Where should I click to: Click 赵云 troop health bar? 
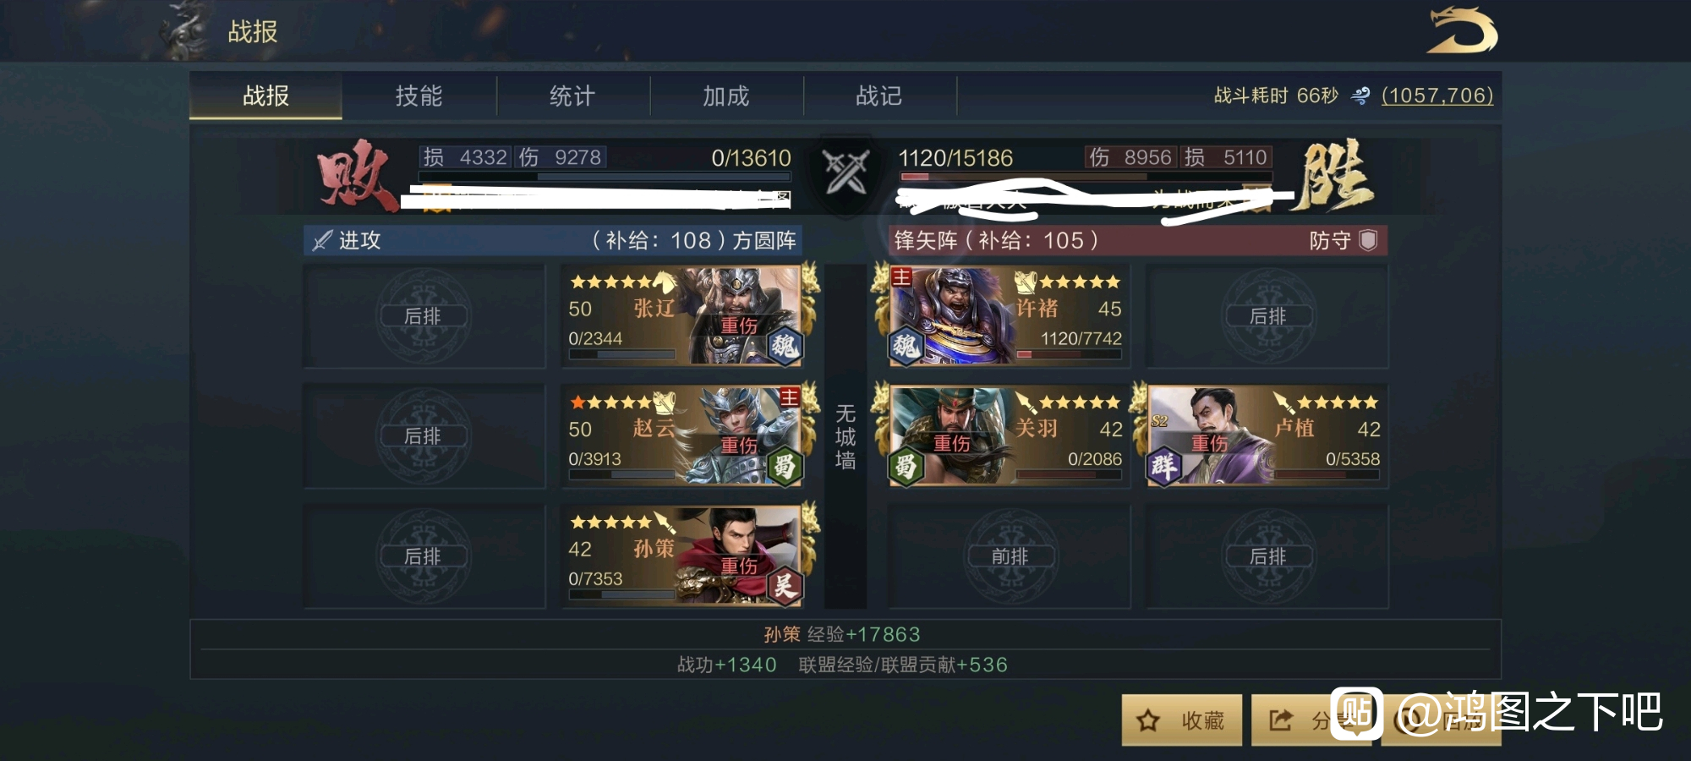(622, 475)
